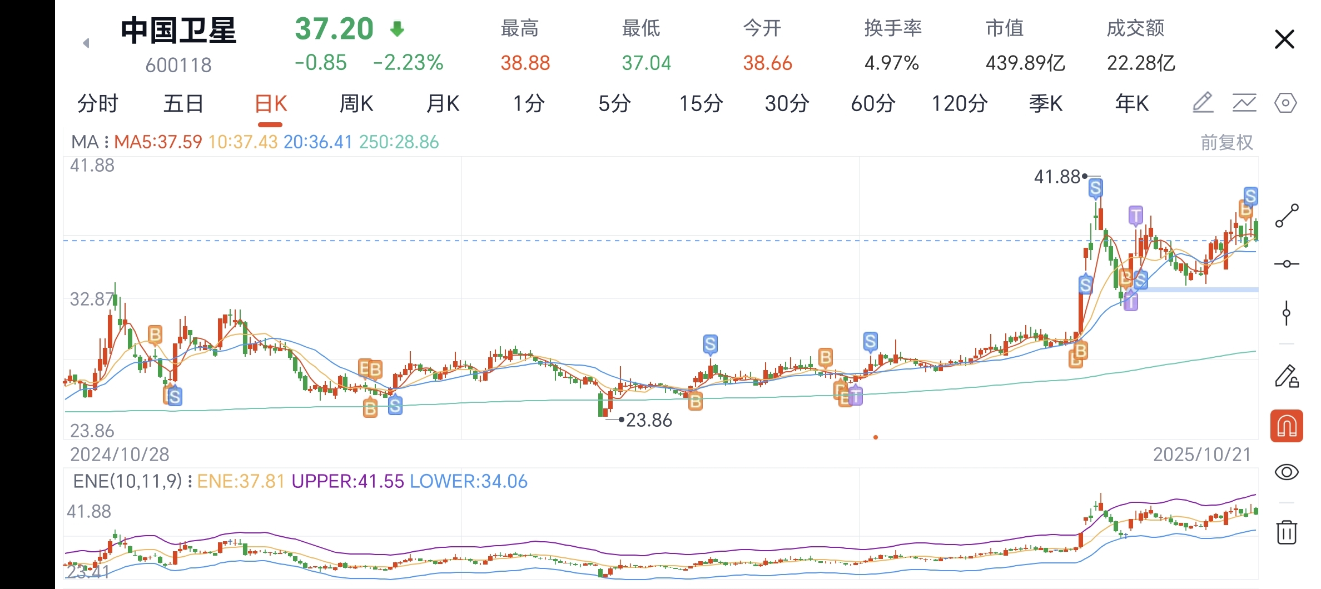Delete drawings with the trash can icon
1321x589 pixels.
point(1287,532)
